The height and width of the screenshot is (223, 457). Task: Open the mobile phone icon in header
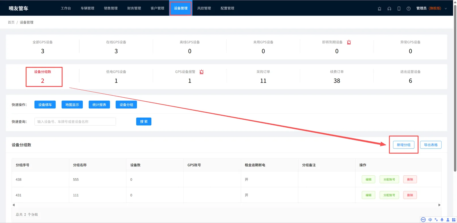(x=399, y=9)
